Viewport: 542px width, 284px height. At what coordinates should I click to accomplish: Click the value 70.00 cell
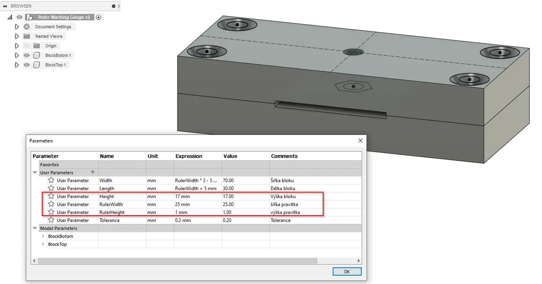coord(246,180)
